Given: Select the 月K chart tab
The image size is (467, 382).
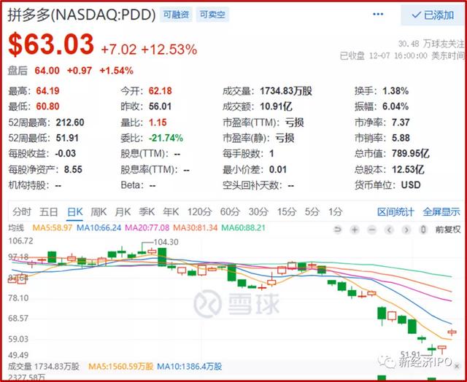Looking at the screenshot, I should click(123, 212).
